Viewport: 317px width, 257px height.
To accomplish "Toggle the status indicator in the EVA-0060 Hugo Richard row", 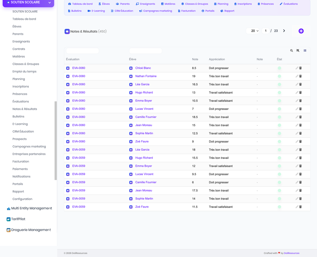I will [x=279, y=93].
